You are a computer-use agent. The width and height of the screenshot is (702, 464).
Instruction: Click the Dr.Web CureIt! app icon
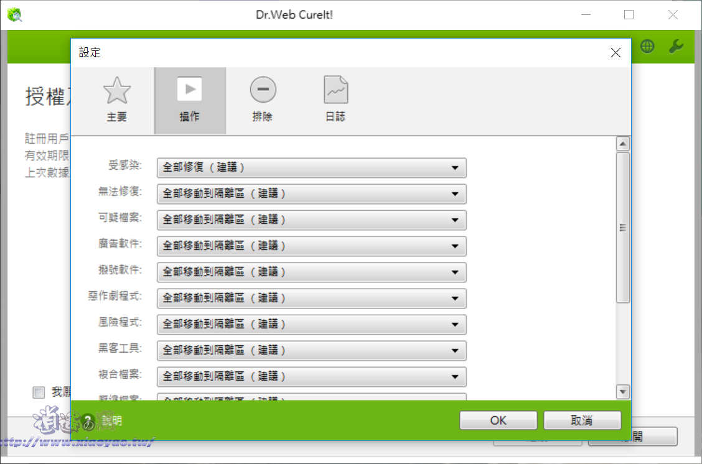[14, 15]
